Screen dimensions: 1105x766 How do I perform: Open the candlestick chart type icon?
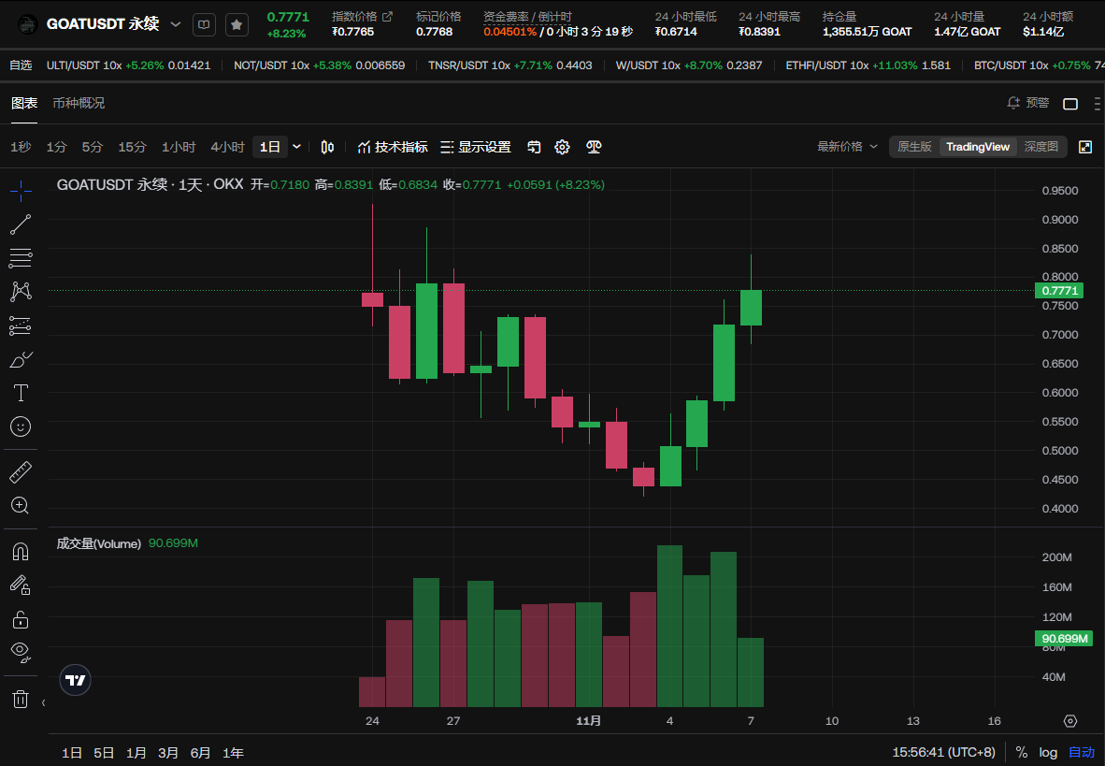click(328, 147)
